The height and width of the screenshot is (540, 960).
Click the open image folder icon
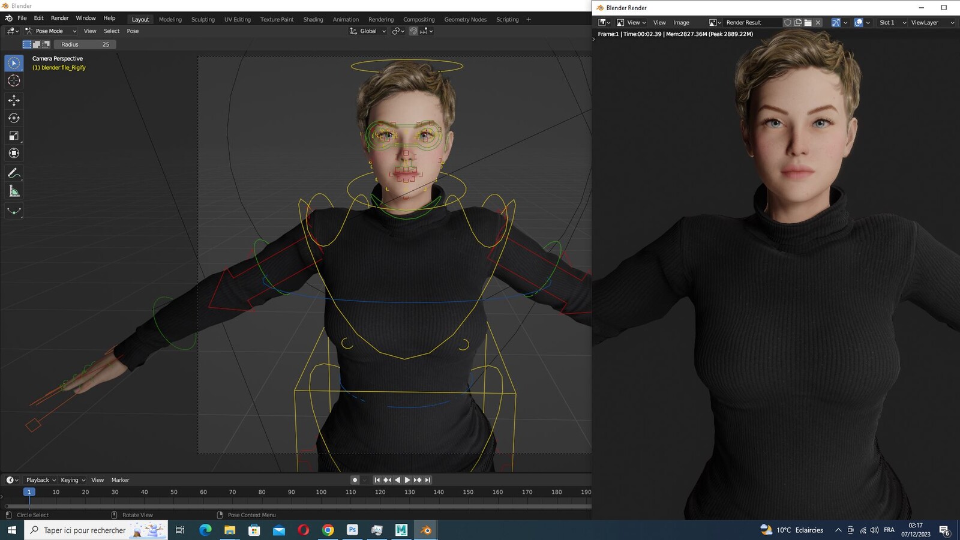[x=808, y=22]
